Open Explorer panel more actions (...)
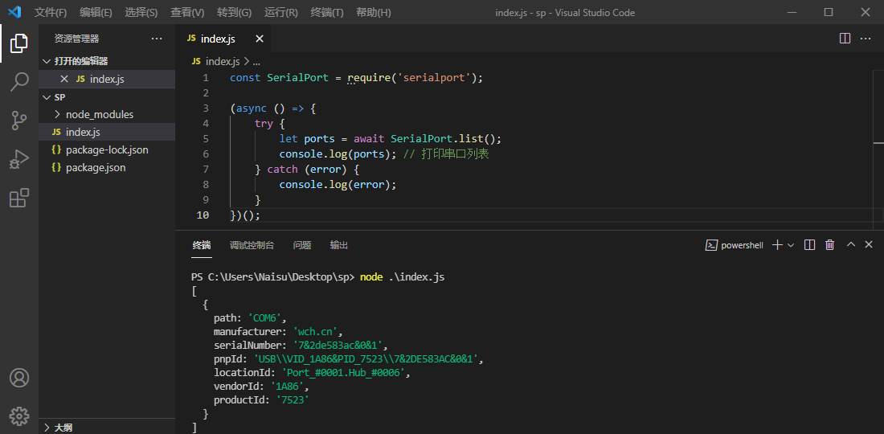 157,39
